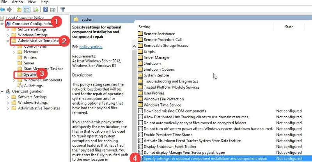Select All Settings in the tree

tap(33, 85)
